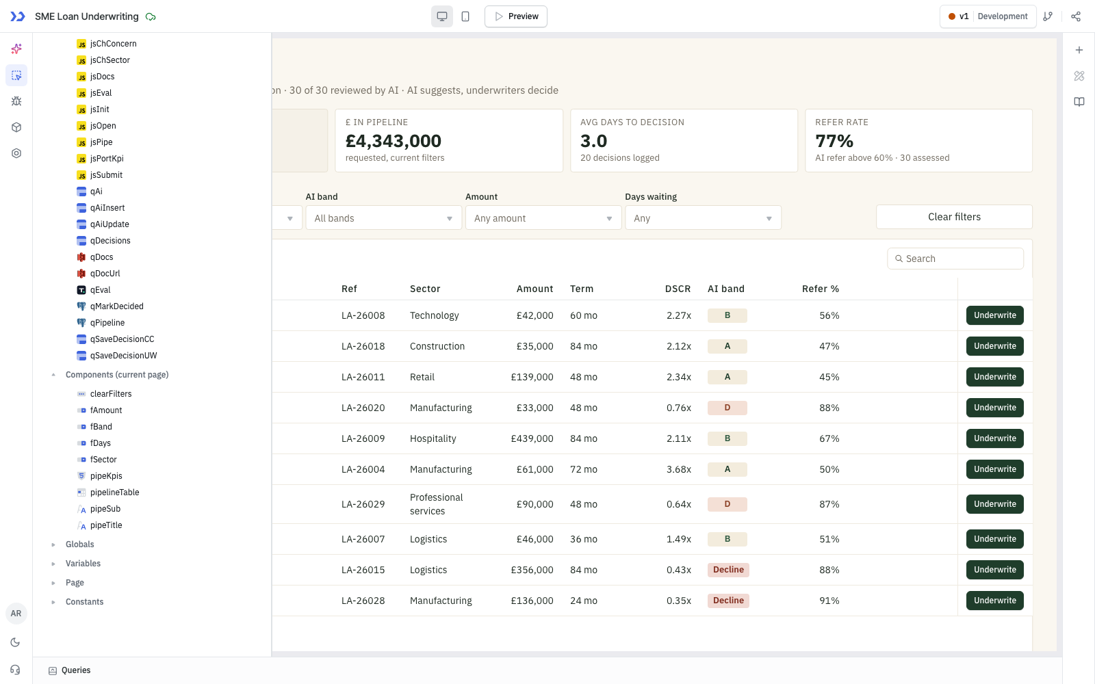The width and height of the screenshot is (1095, 684).
Task: Click Underwrite for LA-26008
Action: point(995,315)
